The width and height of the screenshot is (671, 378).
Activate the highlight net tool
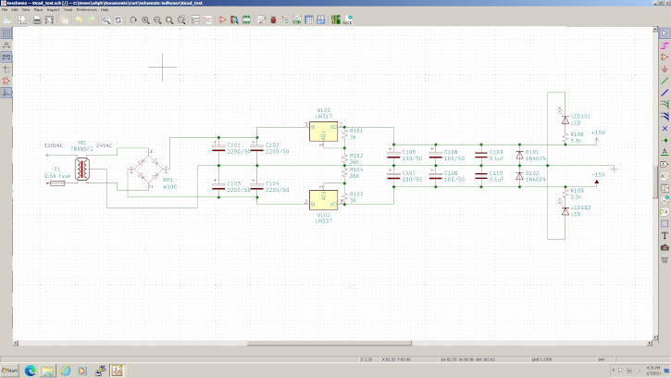[x=665, y=45]
